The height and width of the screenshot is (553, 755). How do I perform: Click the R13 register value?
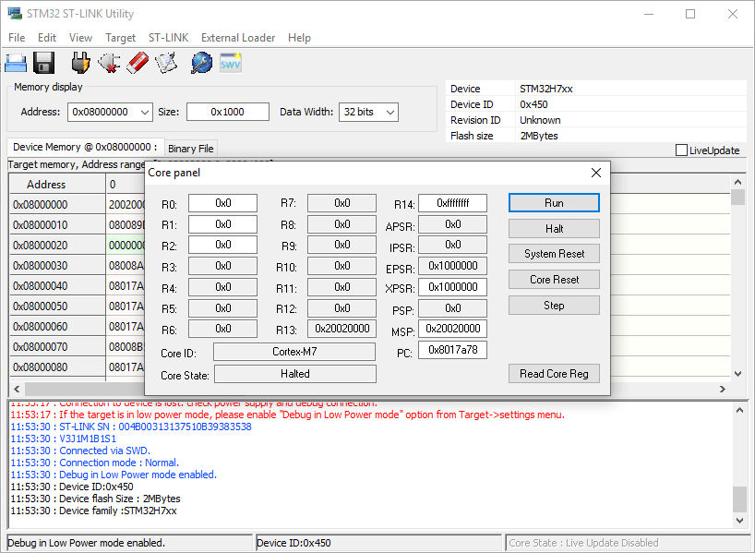[342, 329]
